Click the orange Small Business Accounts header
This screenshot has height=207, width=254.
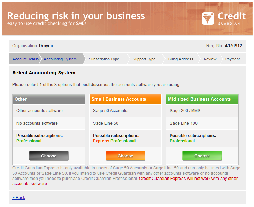click(x=125, y=99)
